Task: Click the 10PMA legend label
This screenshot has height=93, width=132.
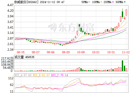Action: 96,2
